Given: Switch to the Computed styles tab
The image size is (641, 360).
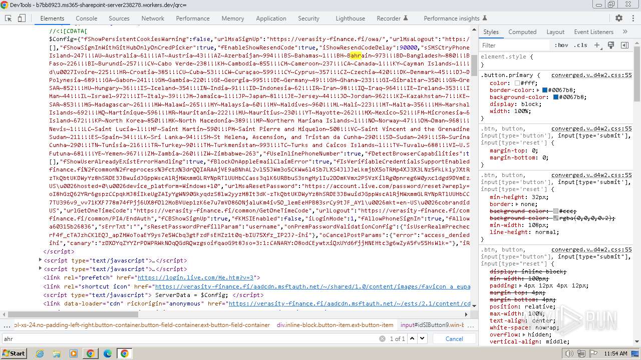Looking at the screenshot, I should tap(522, 31).
